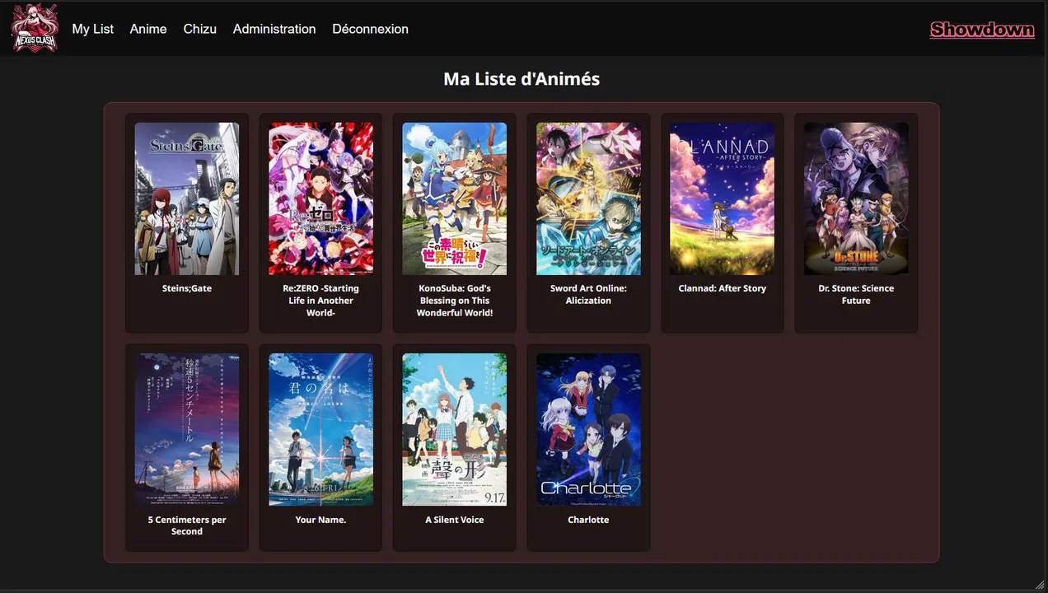
Task: Select the Re:ZERO poster thumbnail
Action: 320,198
